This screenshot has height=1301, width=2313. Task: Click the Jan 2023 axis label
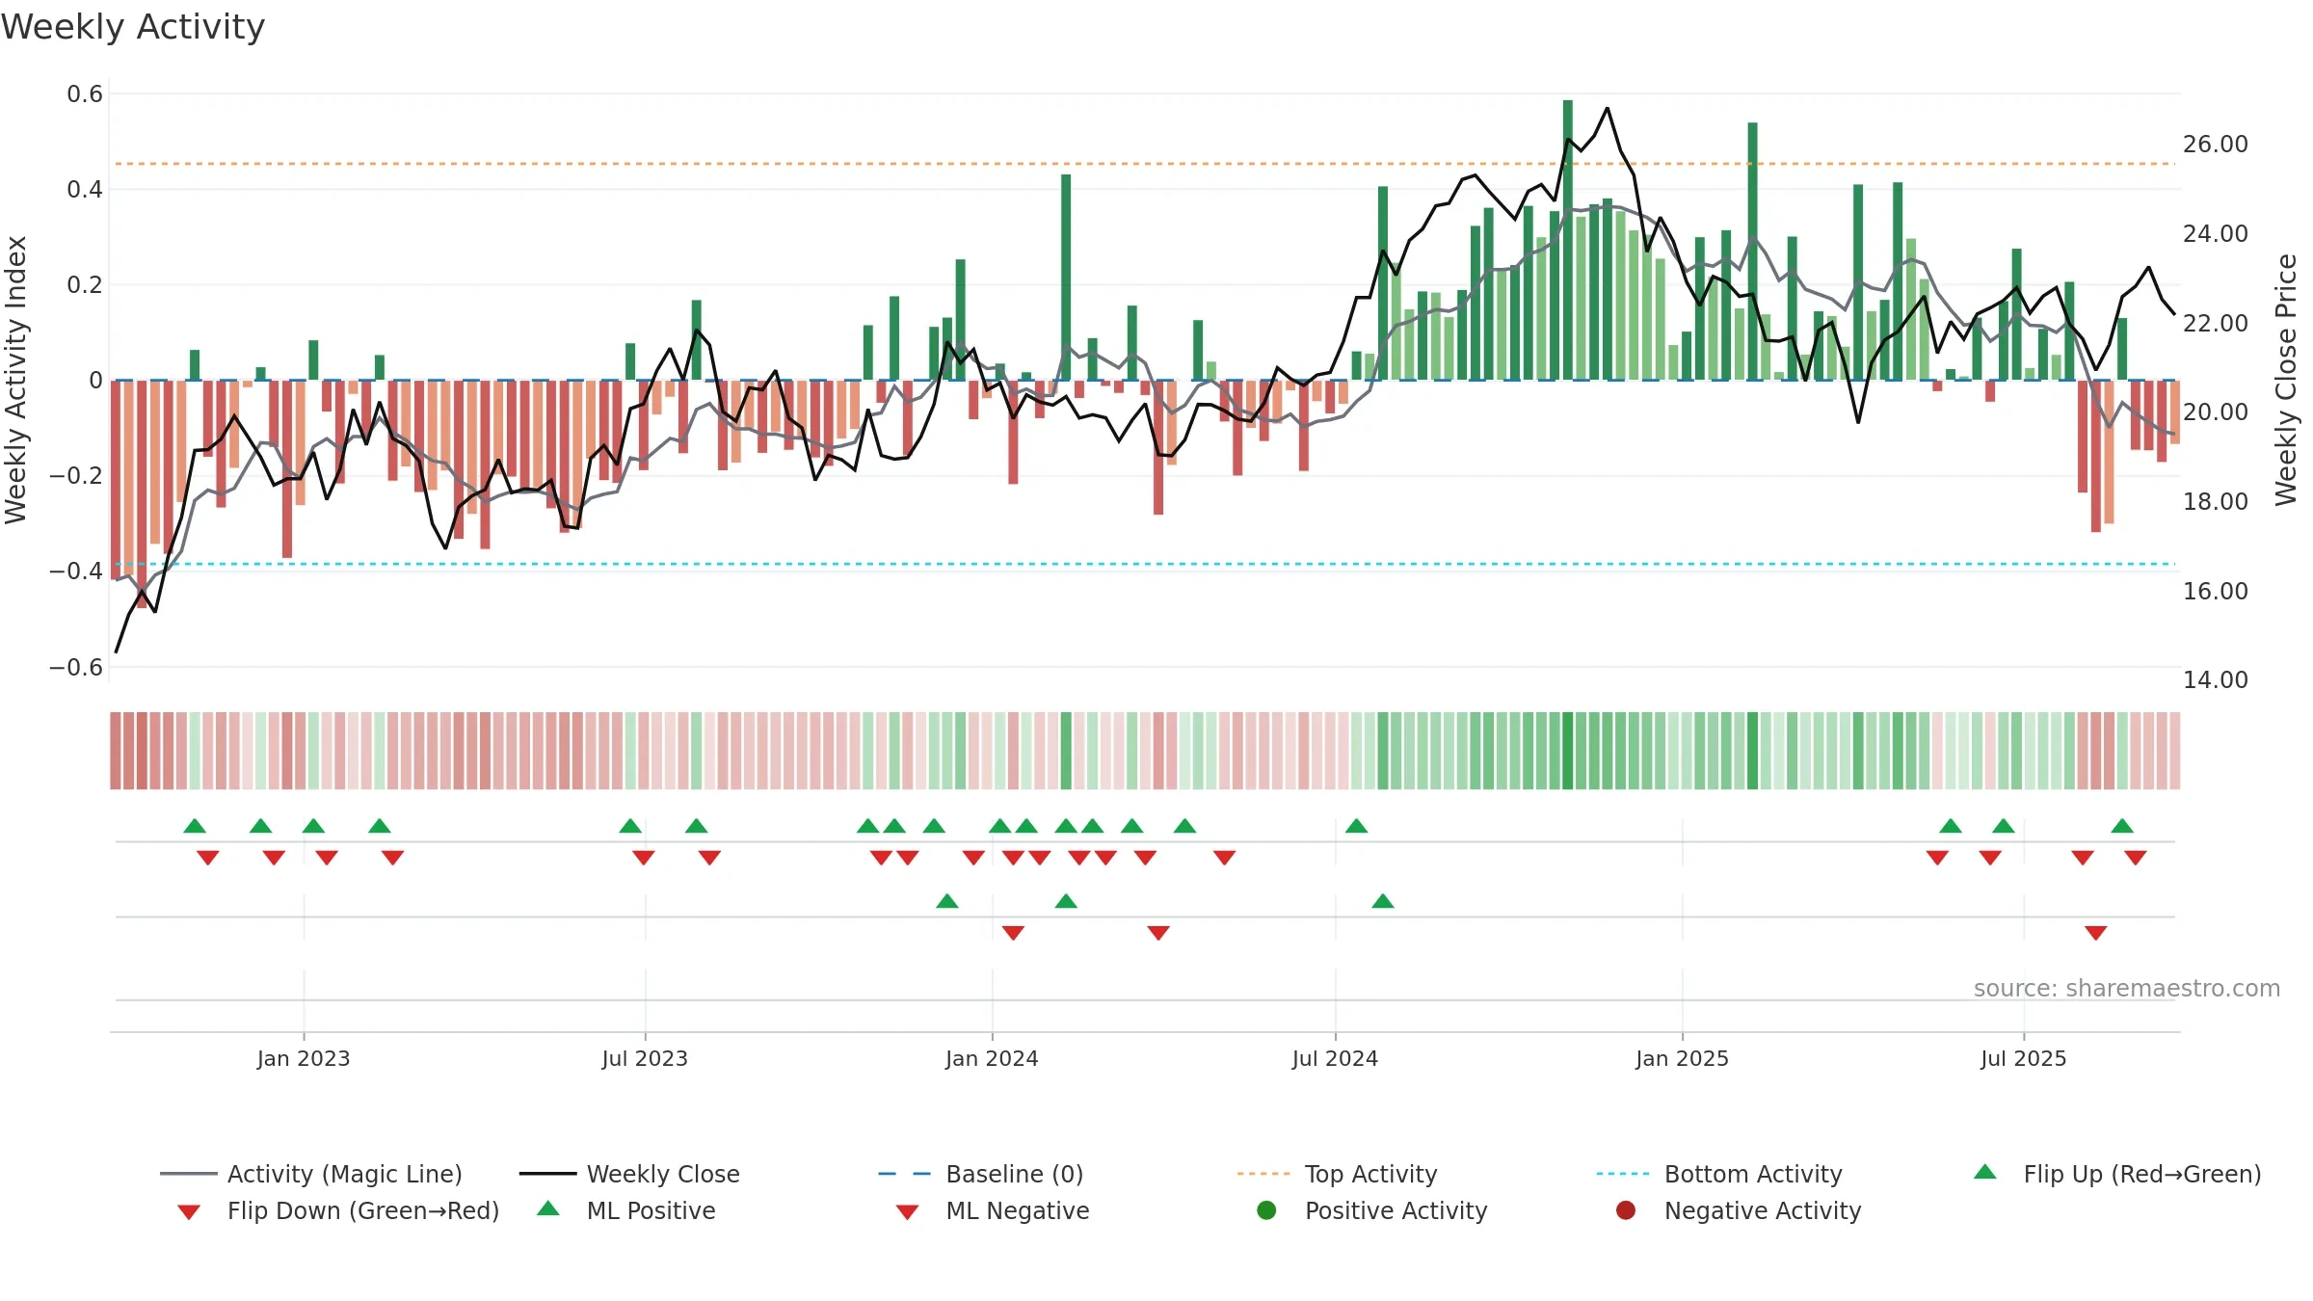pos(304,1058)
